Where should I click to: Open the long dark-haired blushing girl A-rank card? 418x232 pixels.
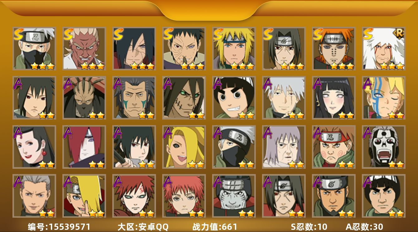click(x=334, y=98)
